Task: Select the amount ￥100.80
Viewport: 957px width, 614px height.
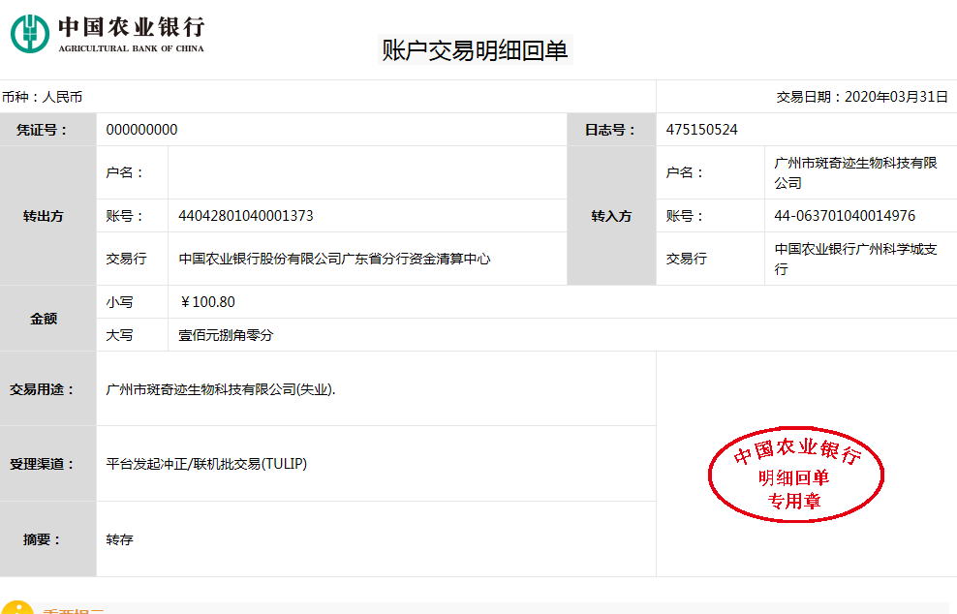Action: click(x=207, y=302)
